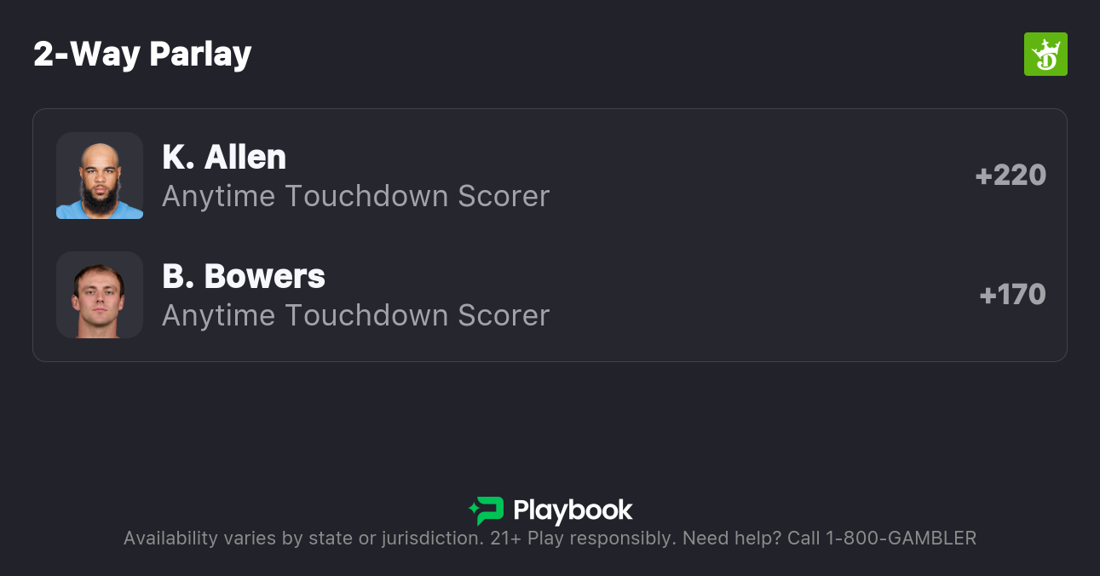Select the K. Allen player name

224,157
